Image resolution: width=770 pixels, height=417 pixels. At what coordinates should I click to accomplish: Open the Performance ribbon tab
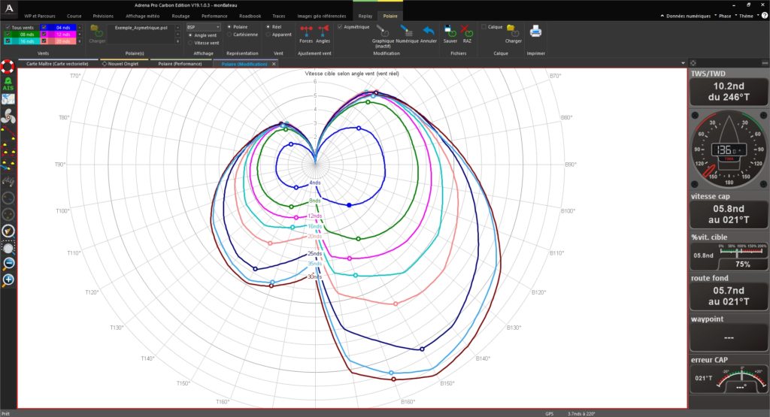tap(214, 17)
